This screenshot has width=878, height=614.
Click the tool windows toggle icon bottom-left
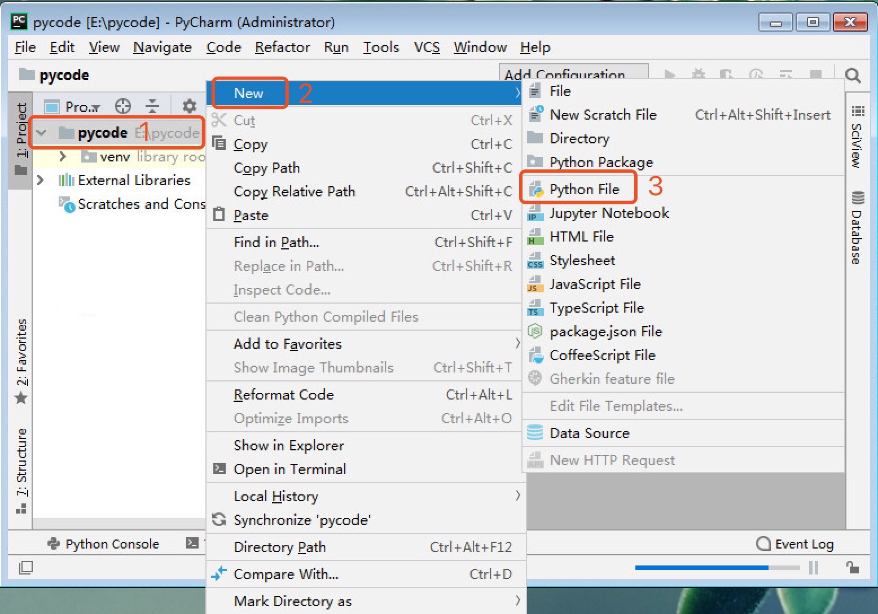pyautogui.click(x=26, y=567)
